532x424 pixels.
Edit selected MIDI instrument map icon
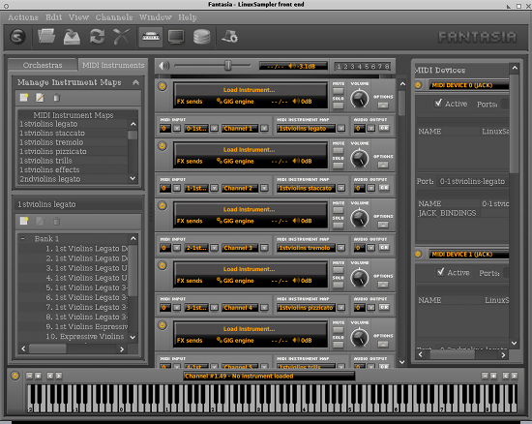40,98
